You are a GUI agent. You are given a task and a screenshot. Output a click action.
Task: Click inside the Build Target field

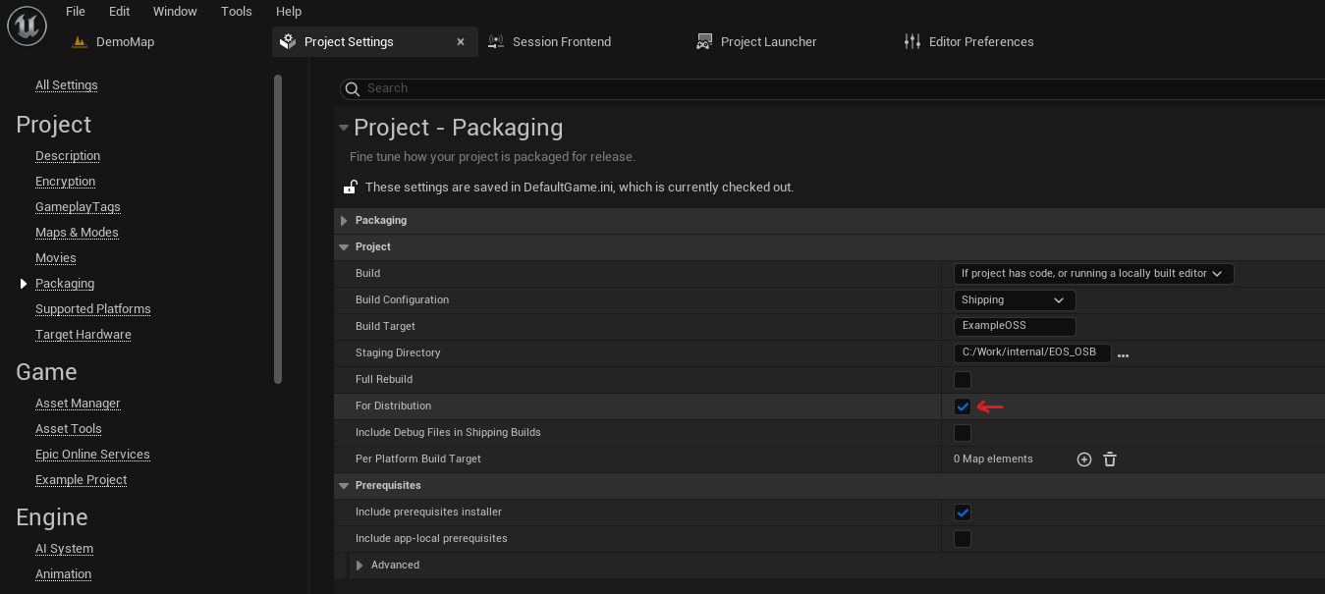(x=1014, y=325)
